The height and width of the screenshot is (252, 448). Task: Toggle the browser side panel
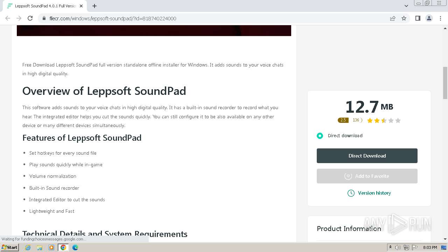click(x=418, y=18)
